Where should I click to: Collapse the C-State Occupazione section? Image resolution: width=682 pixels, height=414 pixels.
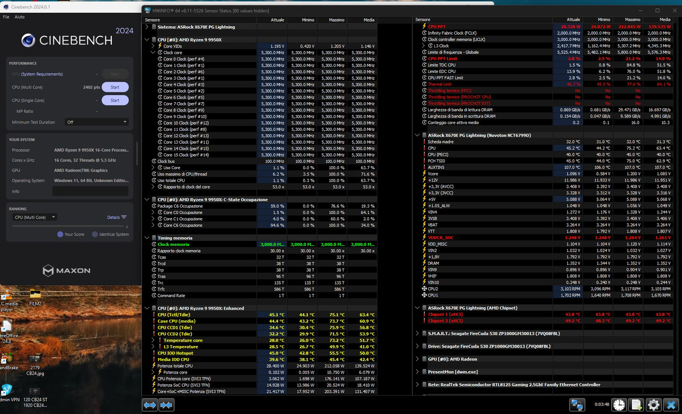tap(147, 200)
